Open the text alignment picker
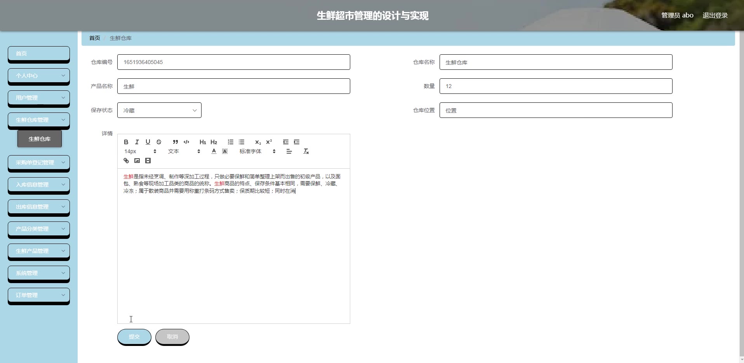The width and height of the screenshot is (744, 363). coord(289,151)
